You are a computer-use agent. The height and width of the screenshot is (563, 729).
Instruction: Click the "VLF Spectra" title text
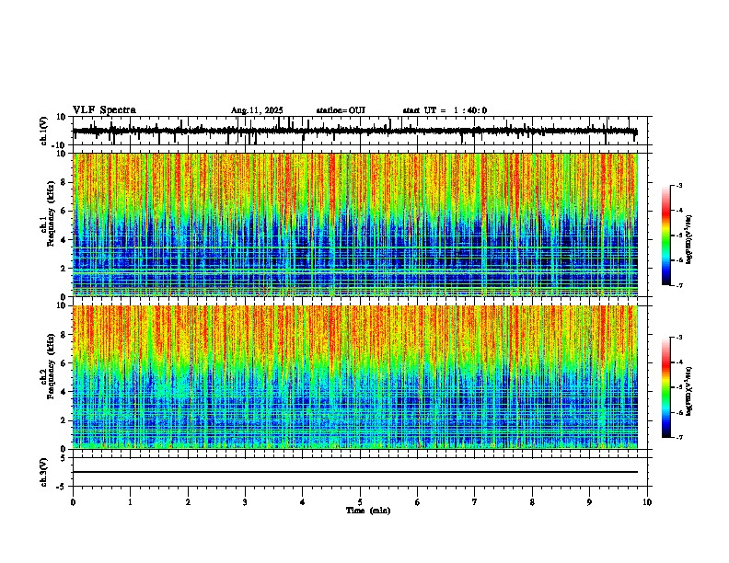click(104, 110)
